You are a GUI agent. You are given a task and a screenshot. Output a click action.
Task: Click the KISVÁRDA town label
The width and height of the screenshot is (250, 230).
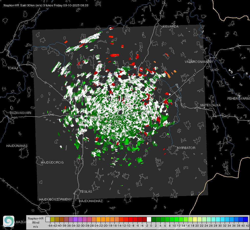[x=171, y=27]
